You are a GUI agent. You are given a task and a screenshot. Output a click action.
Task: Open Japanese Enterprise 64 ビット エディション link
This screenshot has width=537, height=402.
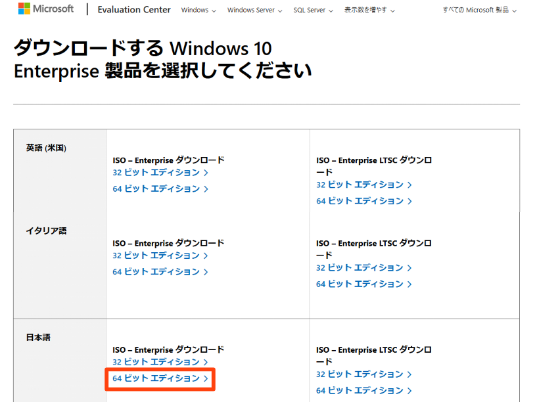[160, 378]
